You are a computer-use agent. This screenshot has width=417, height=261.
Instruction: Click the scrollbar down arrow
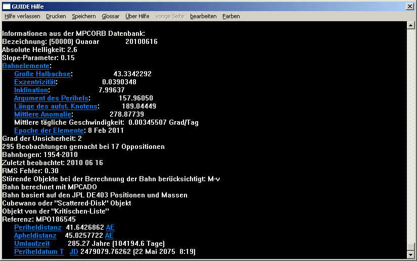(411, 255)
